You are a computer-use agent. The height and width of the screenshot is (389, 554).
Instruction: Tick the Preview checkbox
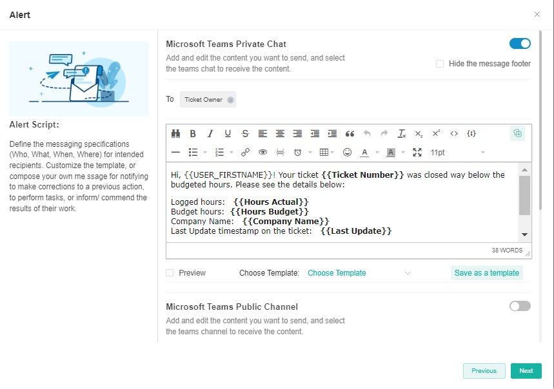(170, 273)
